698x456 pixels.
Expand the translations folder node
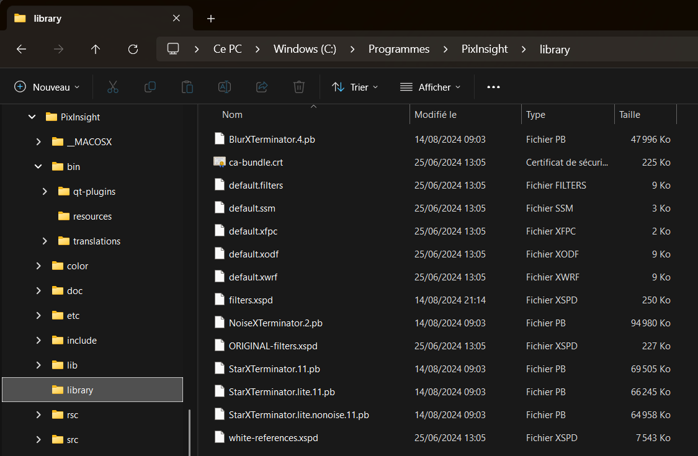pos(45,241)
